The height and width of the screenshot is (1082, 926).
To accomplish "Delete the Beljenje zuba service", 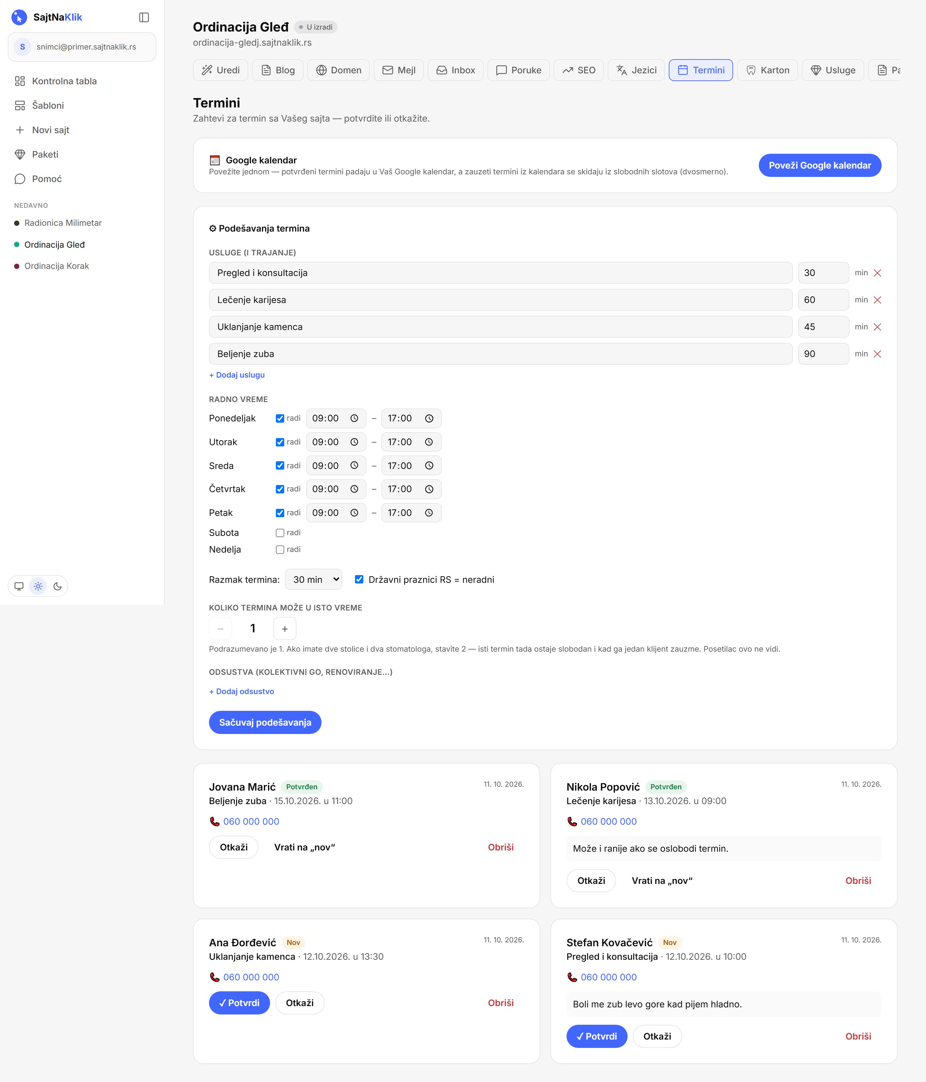I will (877, 354).
